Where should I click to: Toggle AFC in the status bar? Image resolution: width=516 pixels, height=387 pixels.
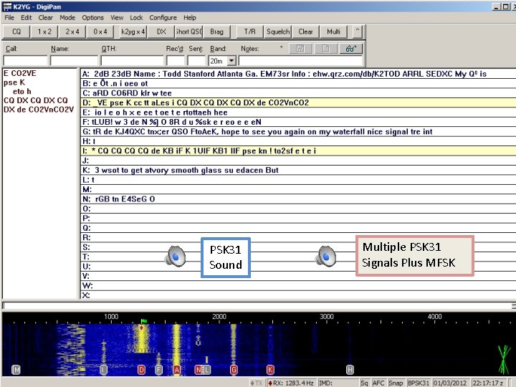coord(378,383)
